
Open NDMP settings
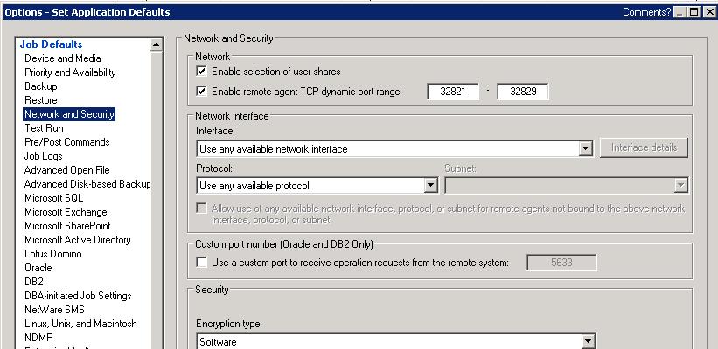[x=38, y=337]
